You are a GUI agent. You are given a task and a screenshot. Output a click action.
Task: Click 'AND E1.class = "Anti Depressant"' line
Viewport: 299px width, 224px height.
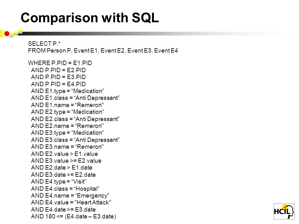click(75, 98)
